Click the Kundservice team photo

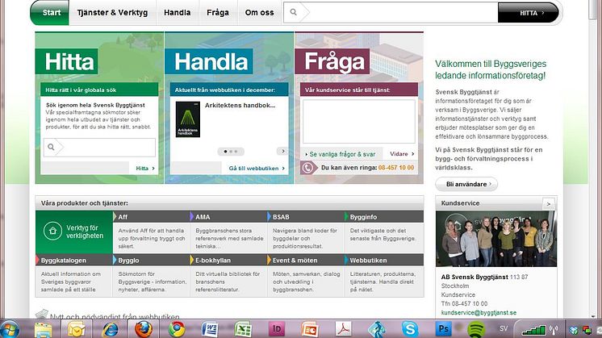coord(496,239)
